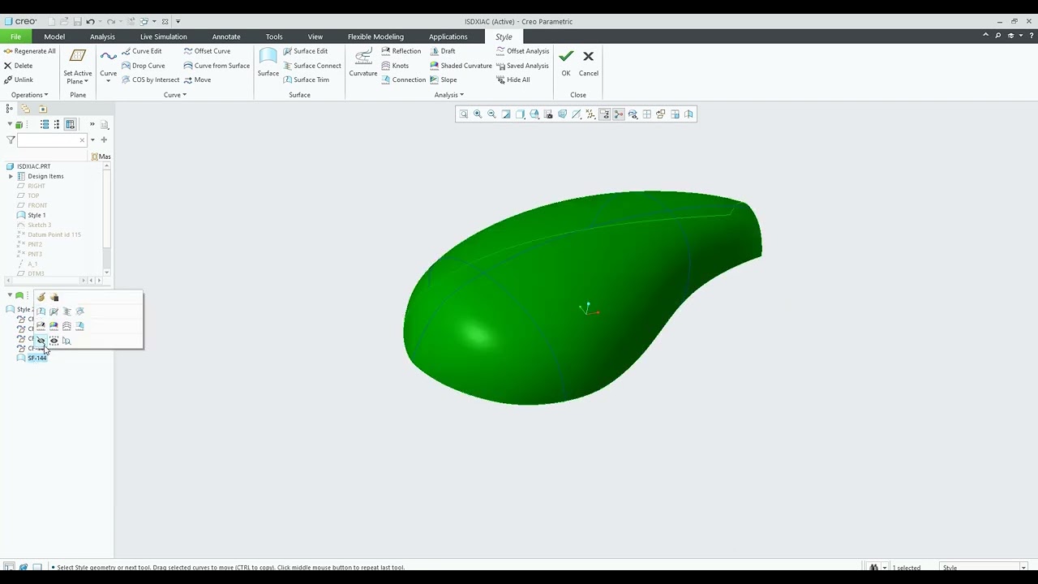Click the show eye icon in mini toolbar

[54, 341]
